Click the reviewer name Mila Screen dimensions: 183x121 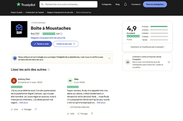[x=76, y=79]
